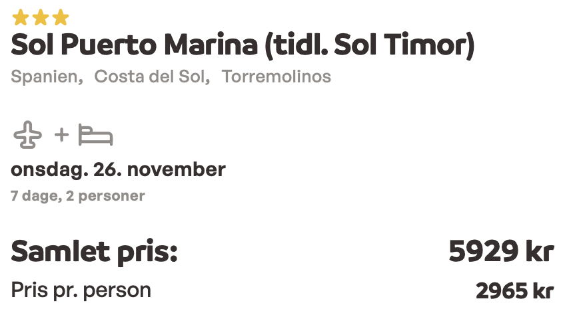Click the word Marina in the title
This screenshot has height=311, width=565.
pos(211,45)
